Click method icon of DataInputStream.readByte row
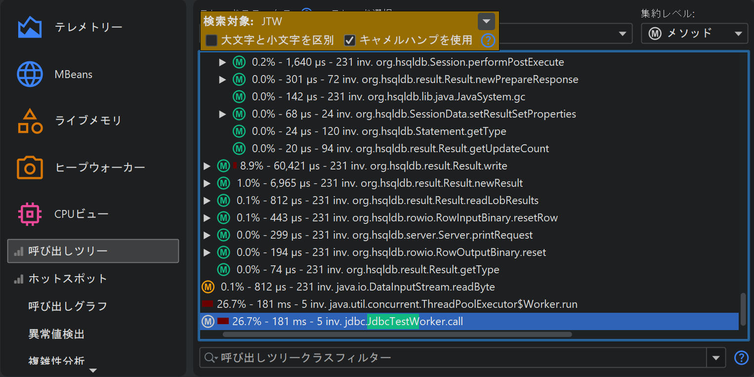The width and height of the screenshot is (754, 377). pyautogui.click(x=209, y=287)
